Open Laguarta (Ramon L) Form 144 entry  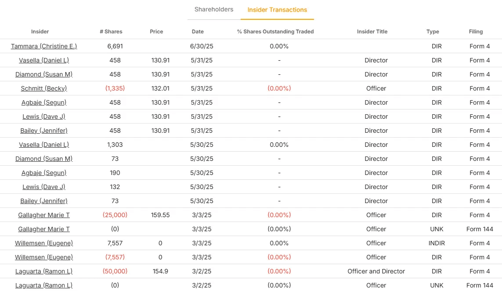click(x=44, y=285)
